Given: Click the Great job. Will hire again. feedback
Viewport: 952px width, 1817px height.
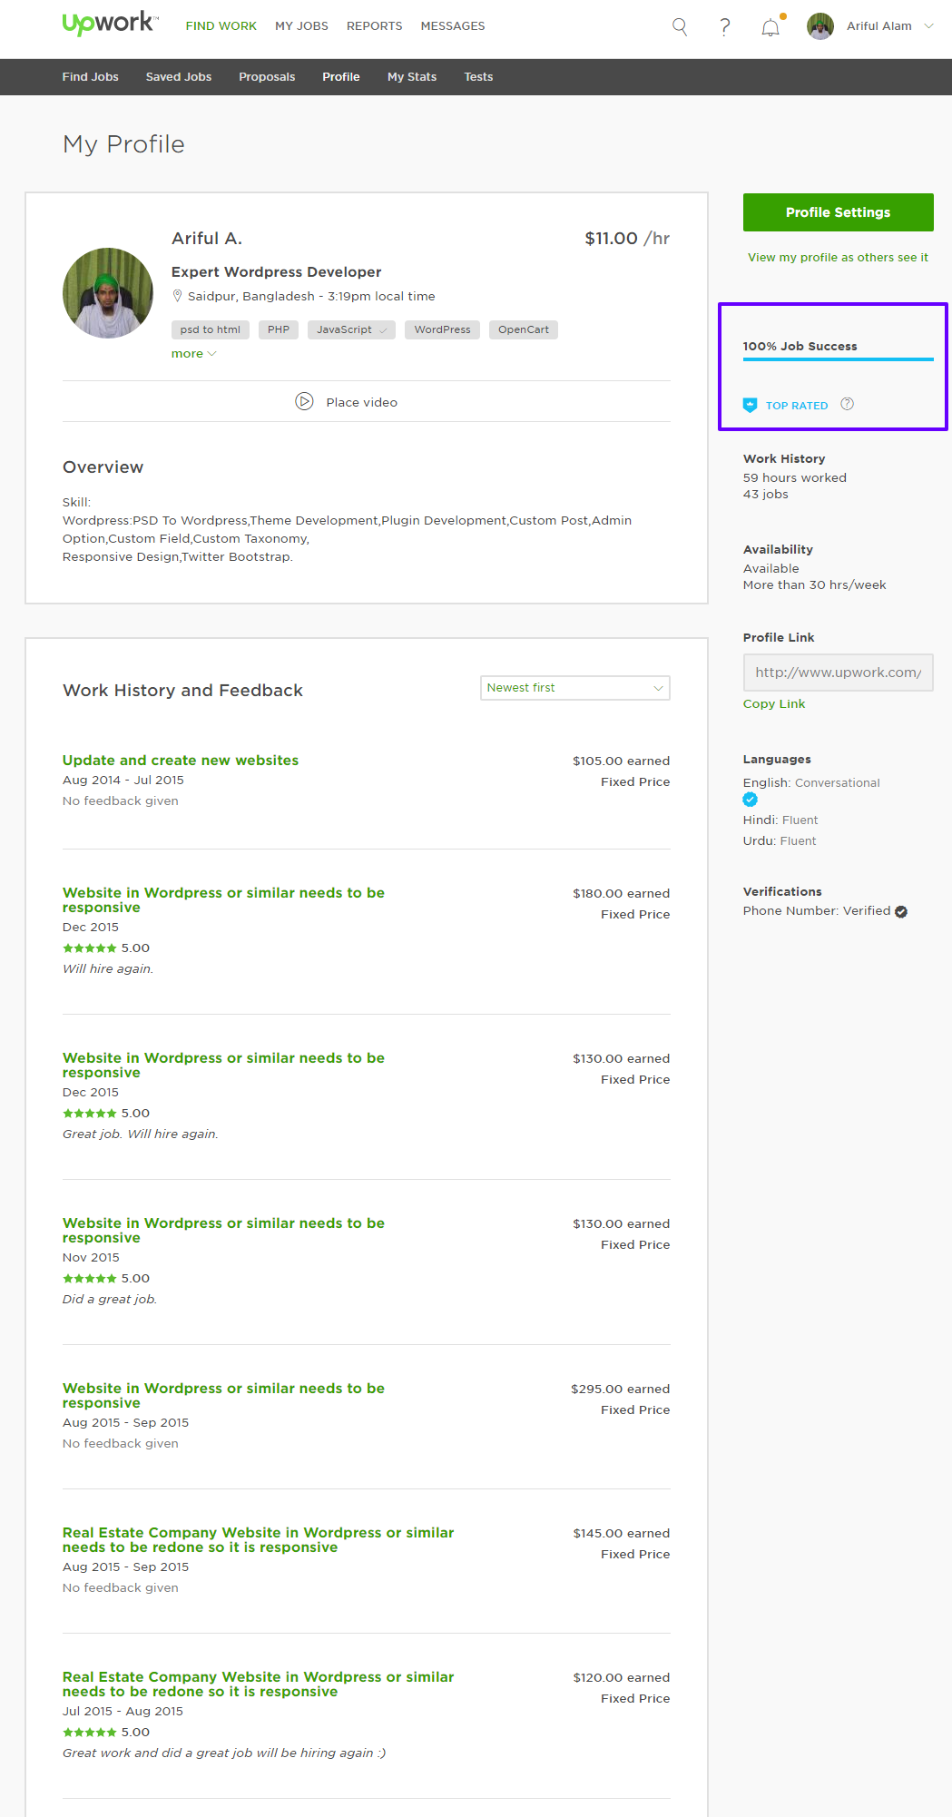Looking at the screenshot, I should click(141, 1134).
